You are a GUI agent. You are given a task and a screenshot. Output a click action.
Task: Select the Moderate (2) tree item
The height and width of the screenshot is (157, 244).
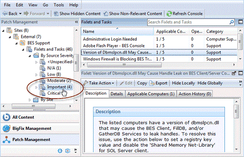(x=59, y=81)
